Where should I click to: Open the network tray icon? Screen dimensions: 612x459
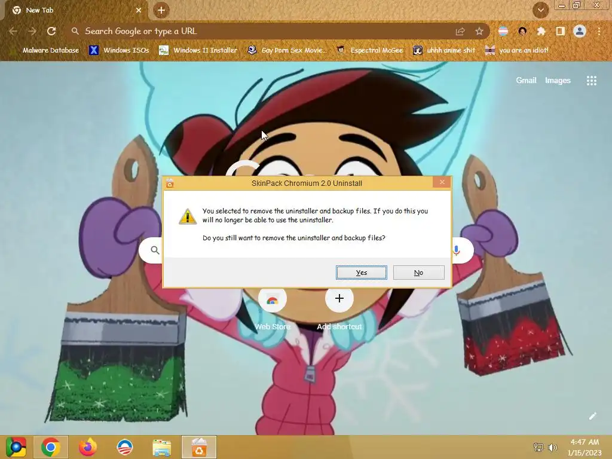[538, 447]
